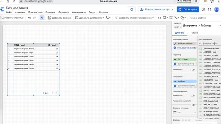The height and width of the screenshot is (124, 221).
Task: Open the help question mark icon
Action: [203, 9]
